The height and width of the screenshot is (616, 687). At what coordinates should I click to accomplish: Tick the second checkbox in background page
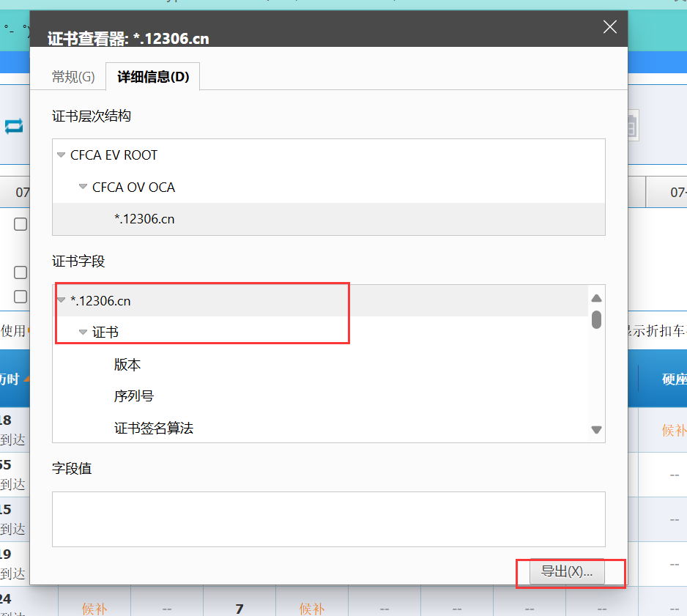21,272
